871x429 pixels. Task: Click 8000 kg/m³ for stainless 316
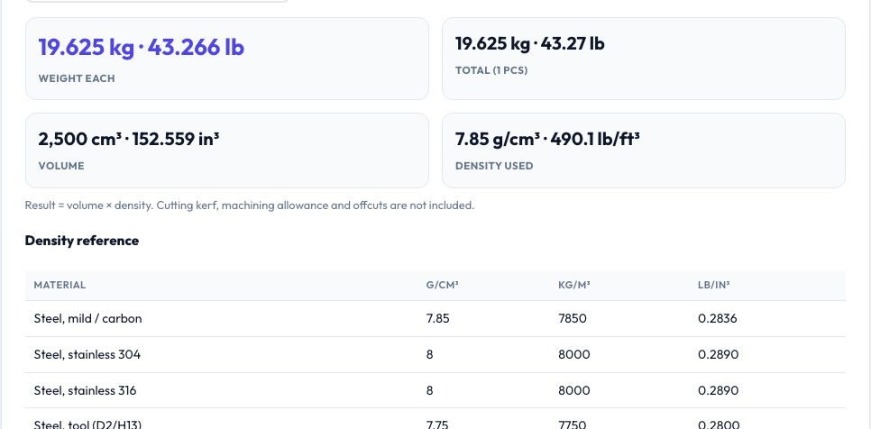[x=573, y=390]
